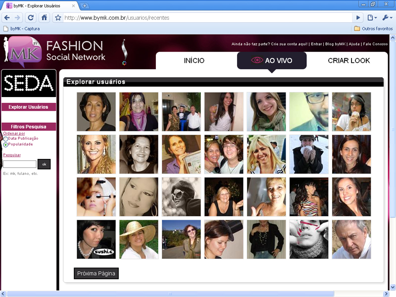Click the browser Back arrow button
Image resolution: width=396 pixels, height=297 pixels.
tap(7, 17)
